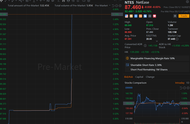Click the 139.200 mini chart price marker
This screenshot has height=124, width=190.
(129, 103)
